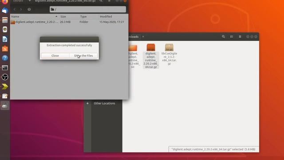Viewport: 284px width, 160px height.
Task: Select libCseDigilent_2.5.2-x86_64.tar.gz file
Action: [169, 54]
